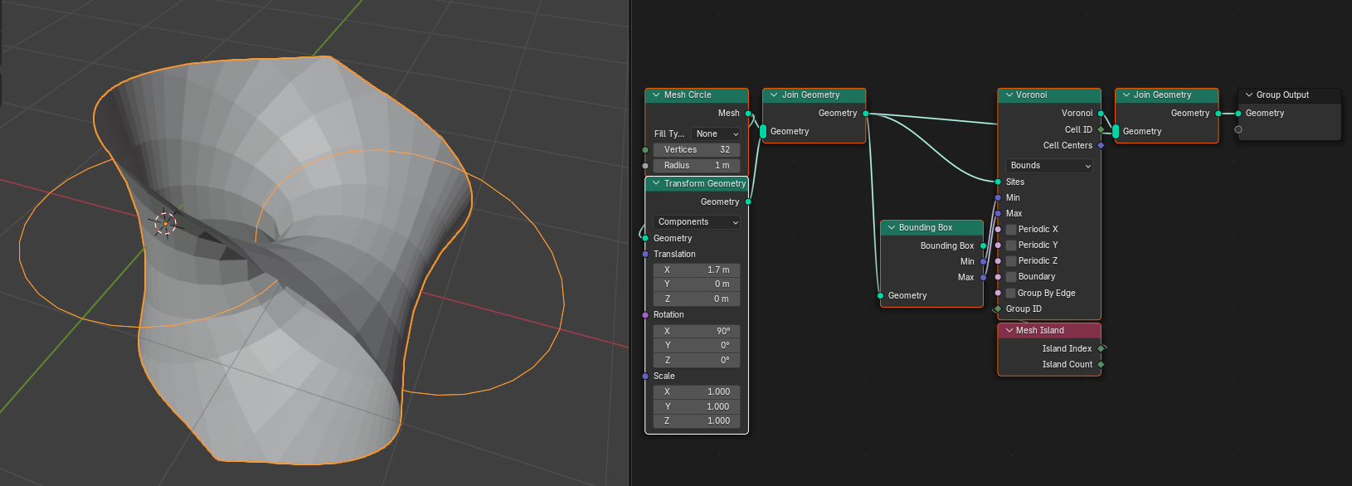Select the Mesh Island node title
This screenshot has width=1352, height=486.
[x=1039, y=331]
